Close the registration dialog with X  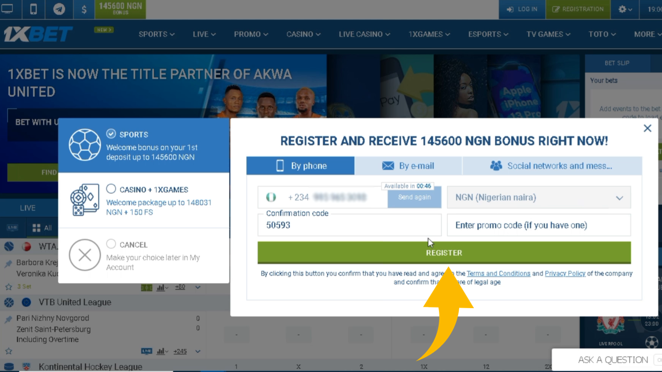click(647, 129)
